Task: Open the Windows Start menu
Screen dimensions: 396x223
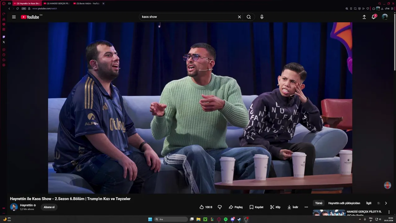Action: [150, 219]
